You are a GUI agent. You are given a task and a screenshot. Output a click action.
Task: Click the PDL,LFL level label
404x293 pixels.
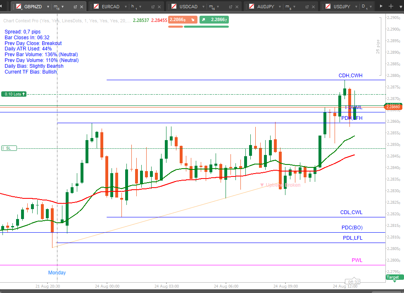(352, 238)
